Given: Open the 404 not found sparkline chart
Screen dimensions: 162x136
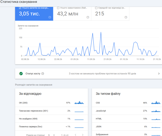Looking at the screenshot, I should [79, 120].
